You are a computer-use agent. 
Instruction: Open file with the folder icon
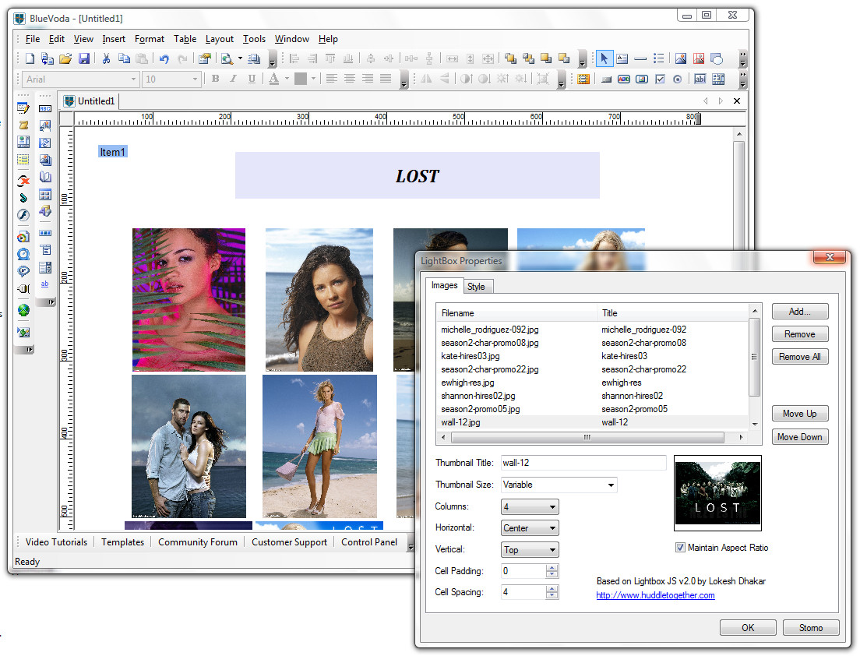click(65, 58)
